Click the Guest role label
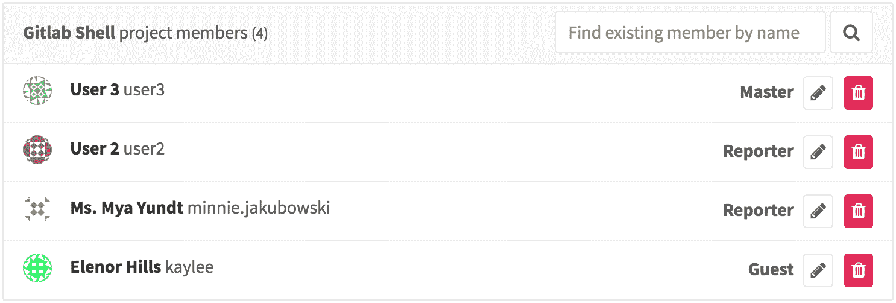This screenshot has height=303, width=896. point(771,270)
